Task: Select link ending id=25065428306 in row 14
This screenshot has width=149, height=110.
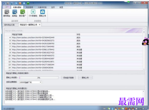Action: pyautogui.click(x=32, y=68)
